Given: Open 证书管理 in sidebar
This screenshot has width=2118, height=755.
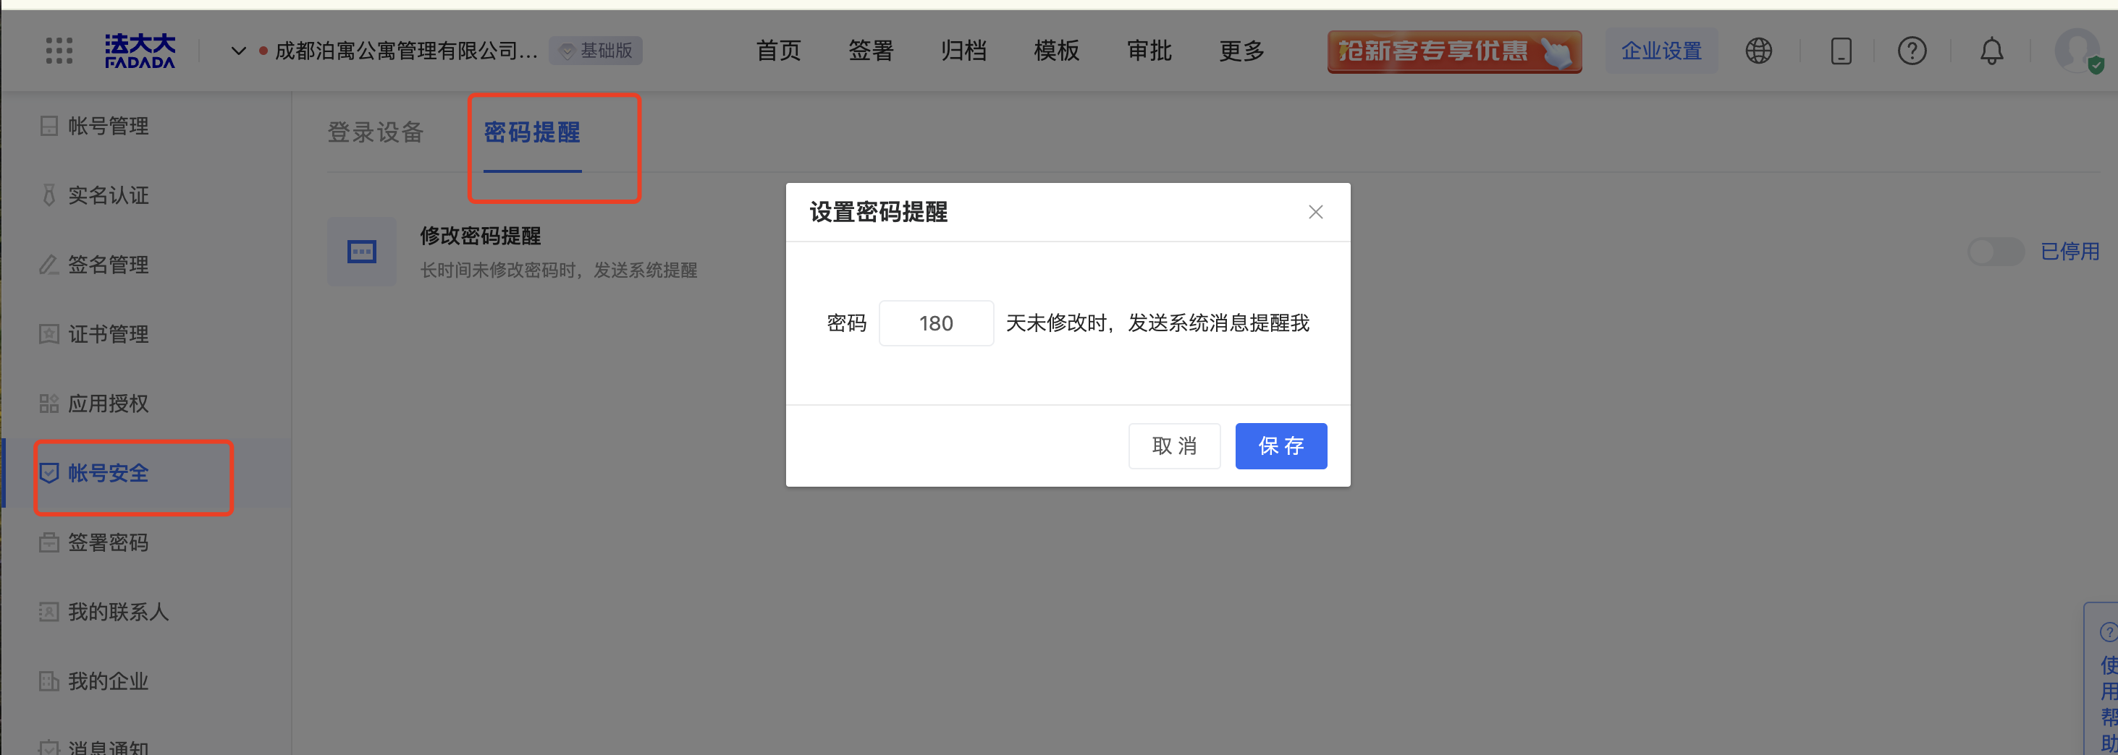Looking at the screenshot, I should pos(108,334).
